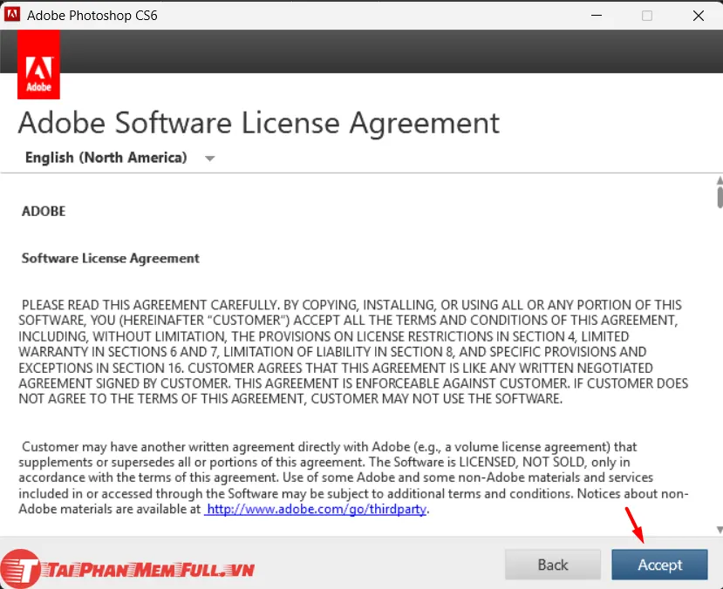
Task: Click the Software License Agreement bold subheading
Action: point(110,258)
